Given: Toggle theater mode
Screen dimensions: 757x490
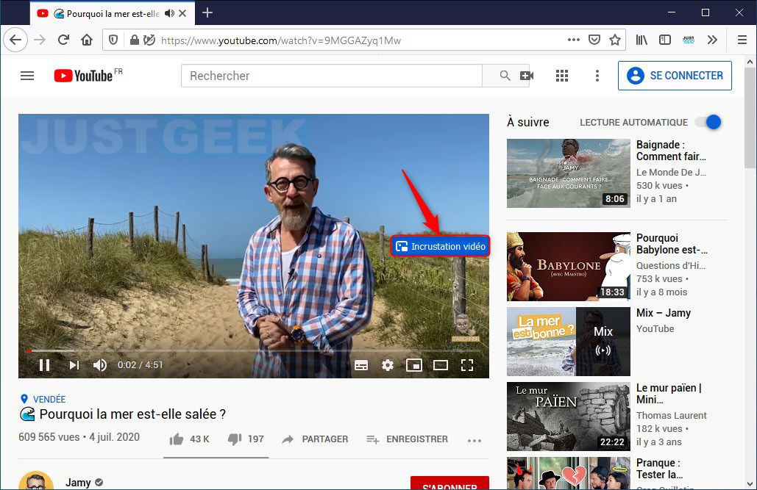Looking at the screenshot, I should click(x=440, y=365).
